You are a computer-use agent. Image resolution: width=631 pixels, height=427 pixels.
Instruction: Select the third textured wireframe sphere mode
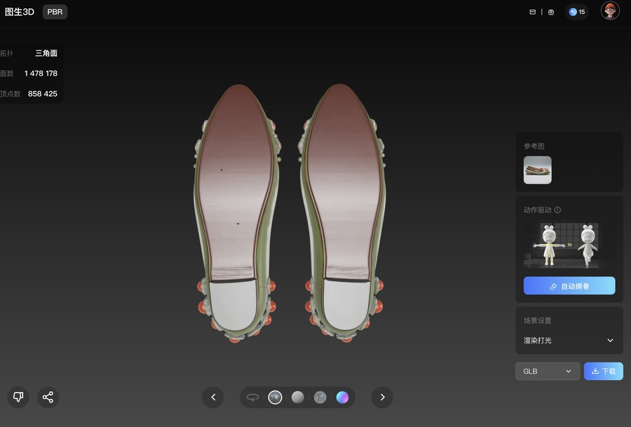[320, 397]
